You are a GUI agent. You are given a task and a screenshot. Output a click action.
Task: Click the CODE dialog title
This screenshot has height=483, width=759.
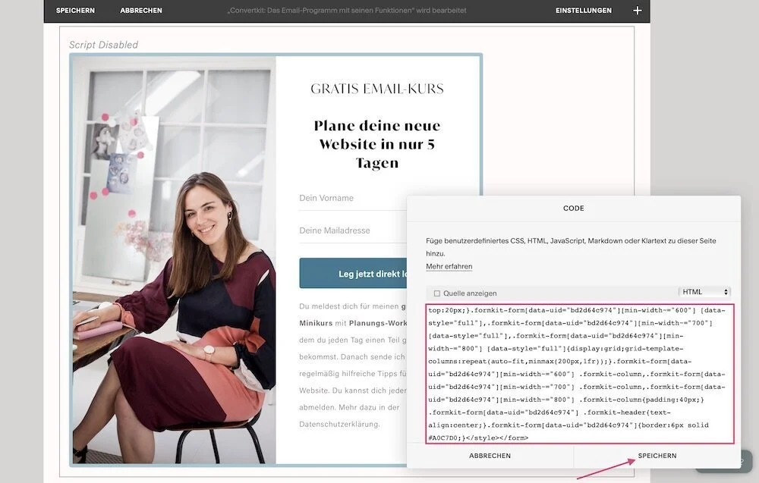coord(574,209)
